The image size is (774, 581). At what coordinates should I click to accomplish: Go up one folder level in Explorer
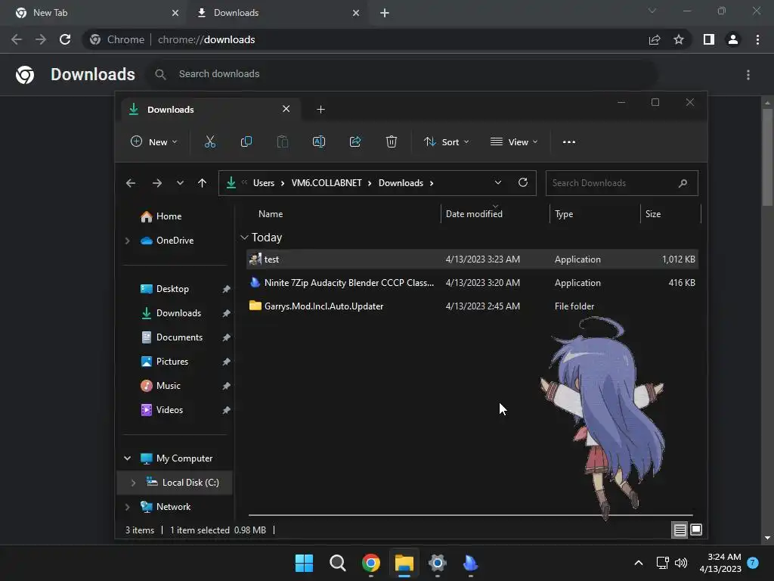(202, 183)
